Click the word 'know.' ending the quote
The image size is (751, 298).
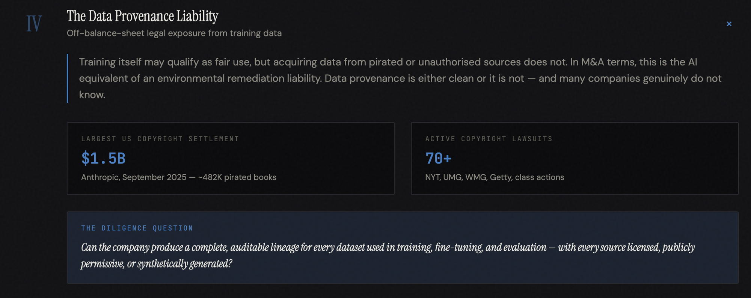point(92,95)
